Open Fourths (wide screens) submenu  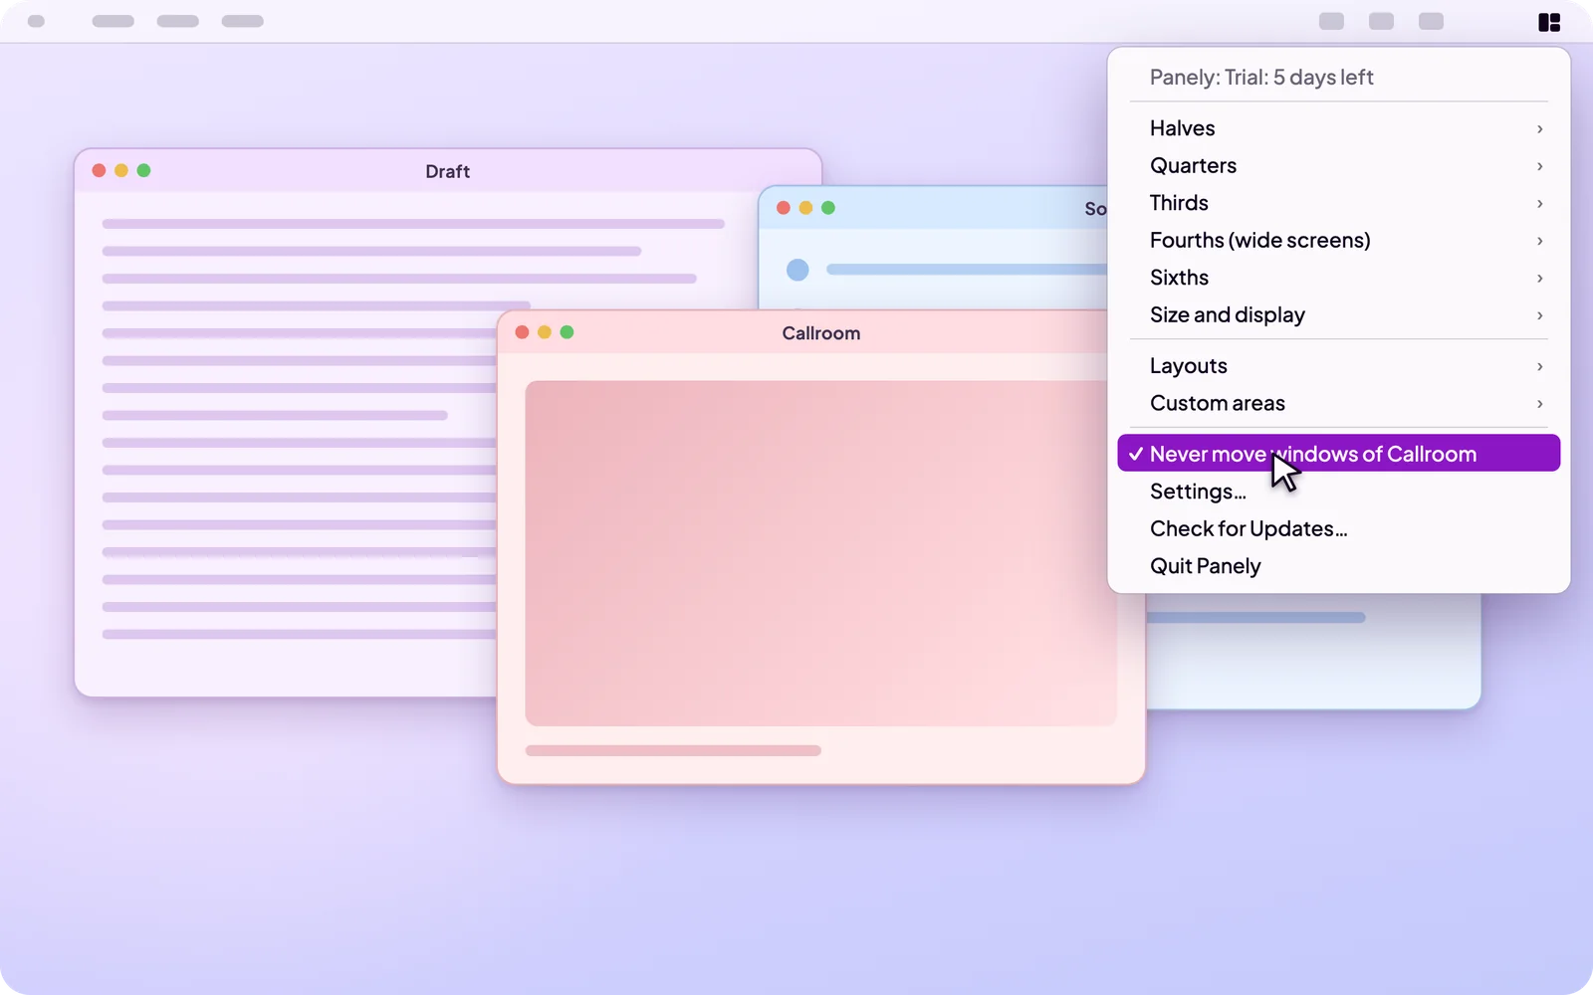pos(1338,241)
